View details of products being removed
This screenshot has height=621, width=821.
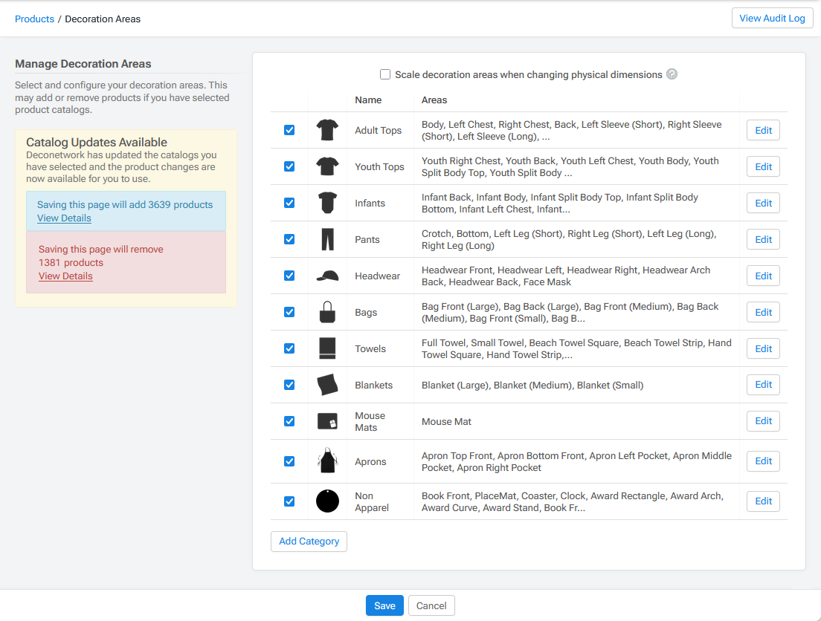(x=65, y=276)
